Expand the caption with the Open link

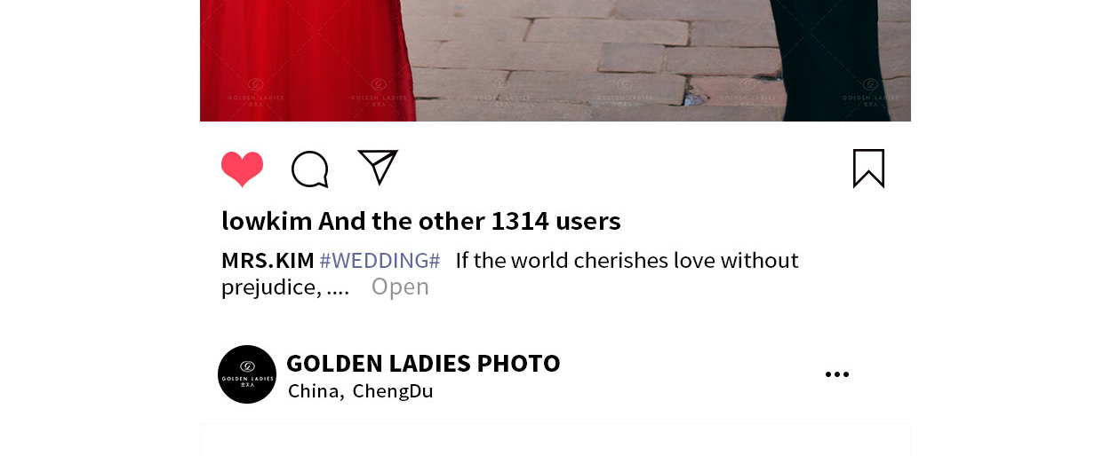pyautogui.click(x=400, y=287)
